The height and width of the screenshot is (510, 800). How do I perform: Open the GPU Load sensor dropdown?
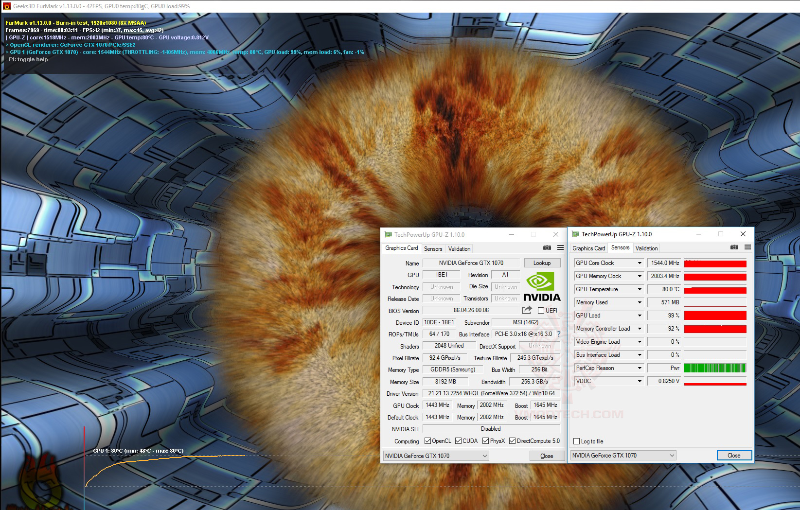[640, 316]
